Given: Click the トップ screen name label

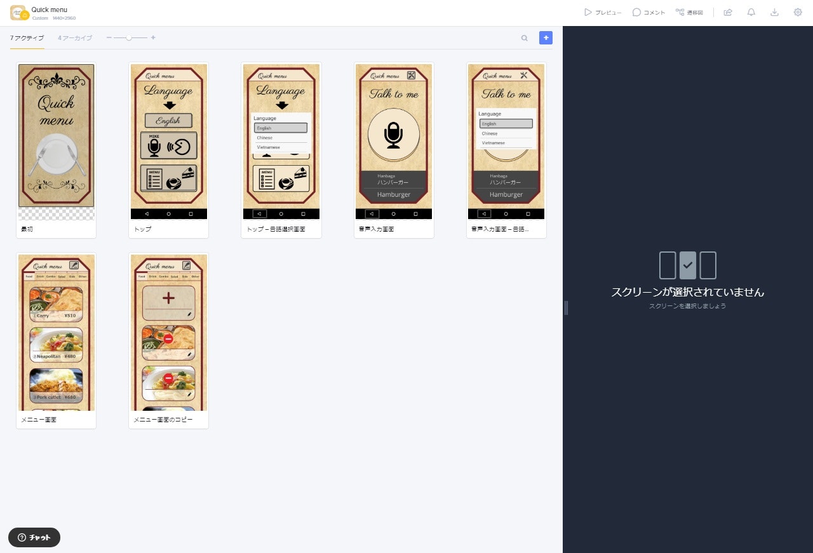Looking at the screenshot, I should (x=142, y=229).
